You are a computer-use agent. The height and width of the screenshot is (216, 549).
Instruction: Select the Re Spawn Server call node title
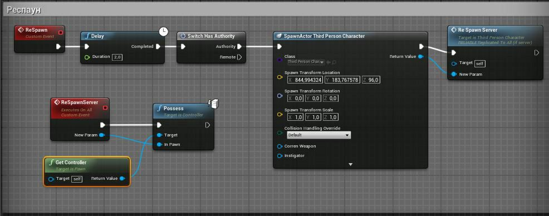[x=478, y=30]
